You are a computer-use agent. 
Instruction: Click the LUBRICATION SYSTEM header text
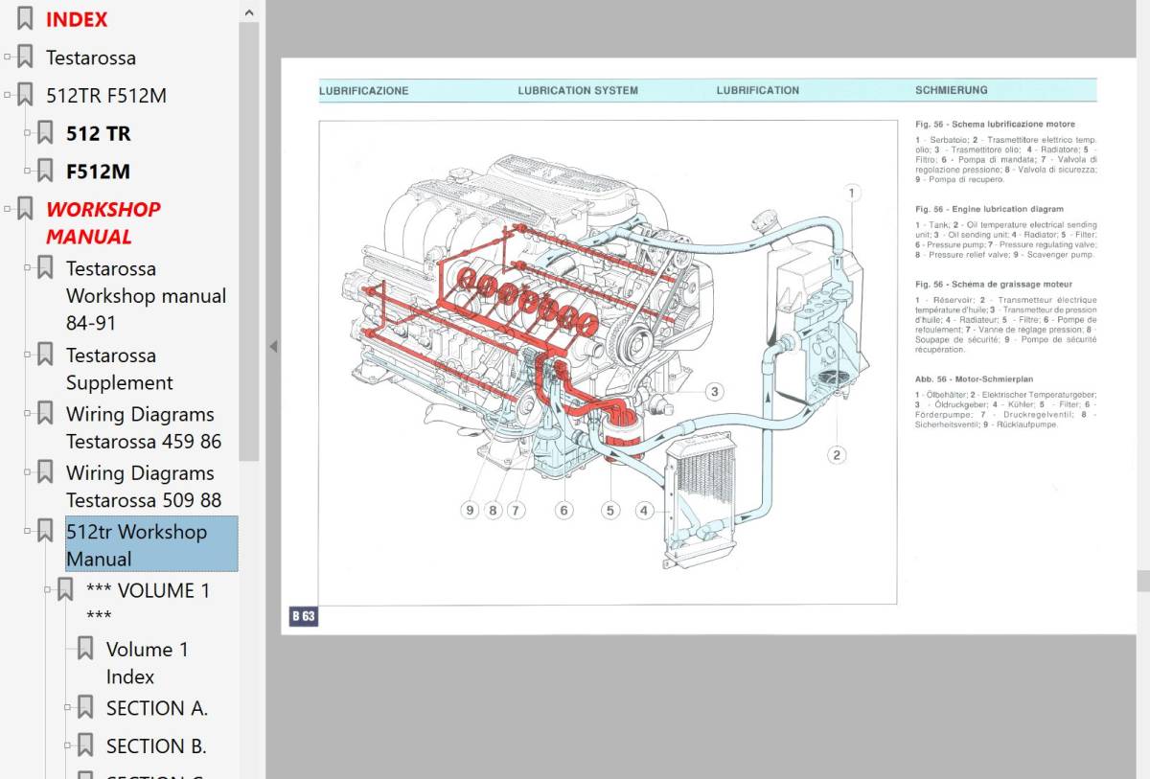tap(578, 91)
